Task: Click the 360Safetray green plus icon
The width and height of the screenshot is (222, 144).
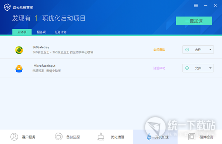Action: pos(19,50)
